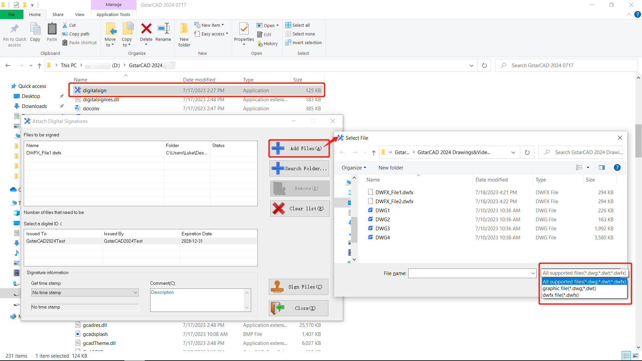This screenshot has height=361, width=642.
Task: Click Copy path command
Action: [76, 34]
